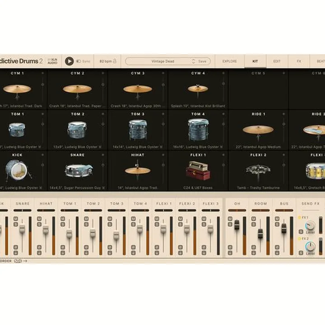The height and width of the screenshot is (325, 325).
Task: Open the TOM 2 slot menu dot
Action: (x=103, y=114)
